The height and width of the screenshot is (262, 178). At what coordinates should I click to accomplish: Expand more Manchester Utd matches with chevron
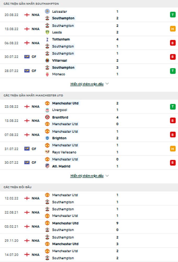point(107,176)
